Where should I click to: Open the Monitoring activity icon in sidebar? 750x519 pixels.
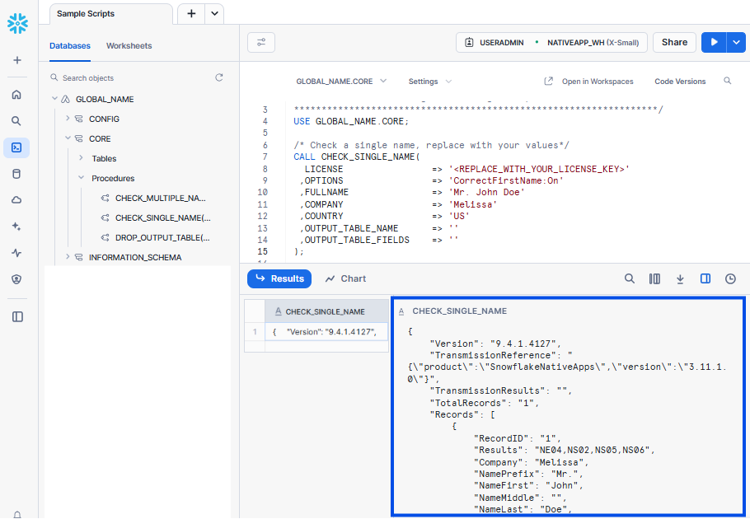[x=16, y=253]
